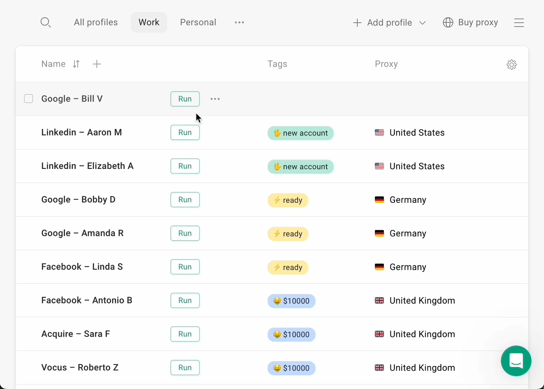Viewport: 544px width, 389px height.
Task: Click the Tags column header
Action: pyautogui.click(x=277, y=64)
